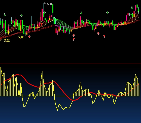Click the green sell arrow at far-right rally
The image size is (141, 123).
132,8
